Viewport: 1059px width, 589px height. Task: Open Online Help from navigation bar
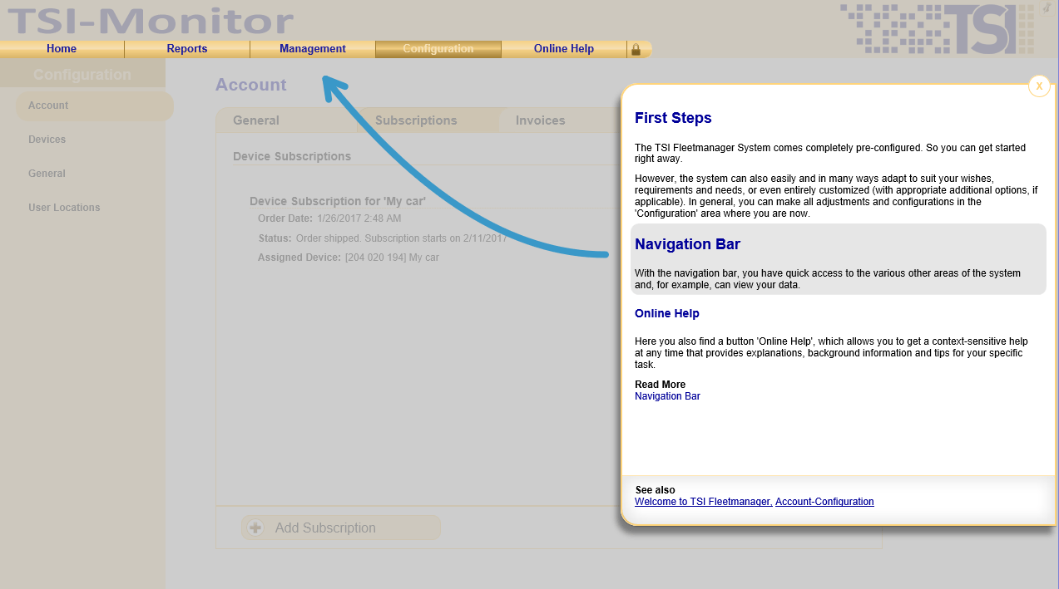[564, 49]
